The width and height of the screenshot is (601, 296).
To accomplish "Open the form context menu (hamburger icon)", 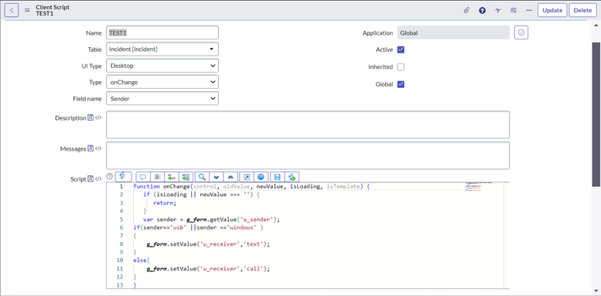I will 27,10.
